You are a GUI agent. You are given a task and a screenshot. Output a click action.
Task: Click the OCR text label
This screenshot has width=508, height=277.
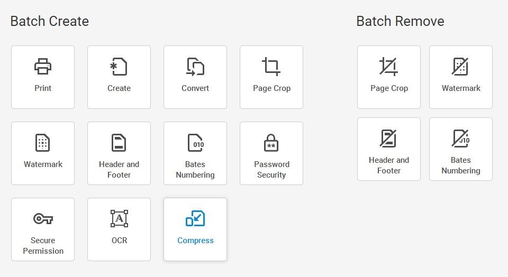pyautogui.click(x=119, y=241)
